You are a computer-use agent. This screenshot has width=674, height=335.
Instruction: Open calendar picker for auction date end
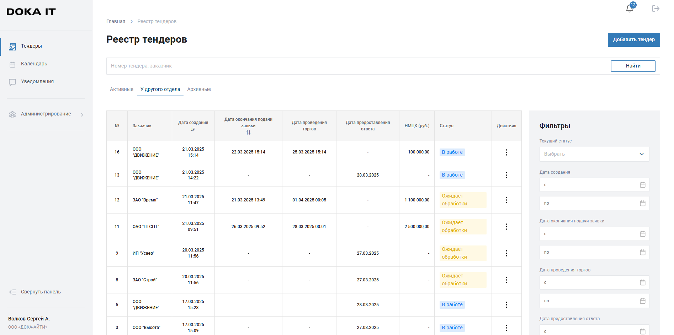point(642,301)
